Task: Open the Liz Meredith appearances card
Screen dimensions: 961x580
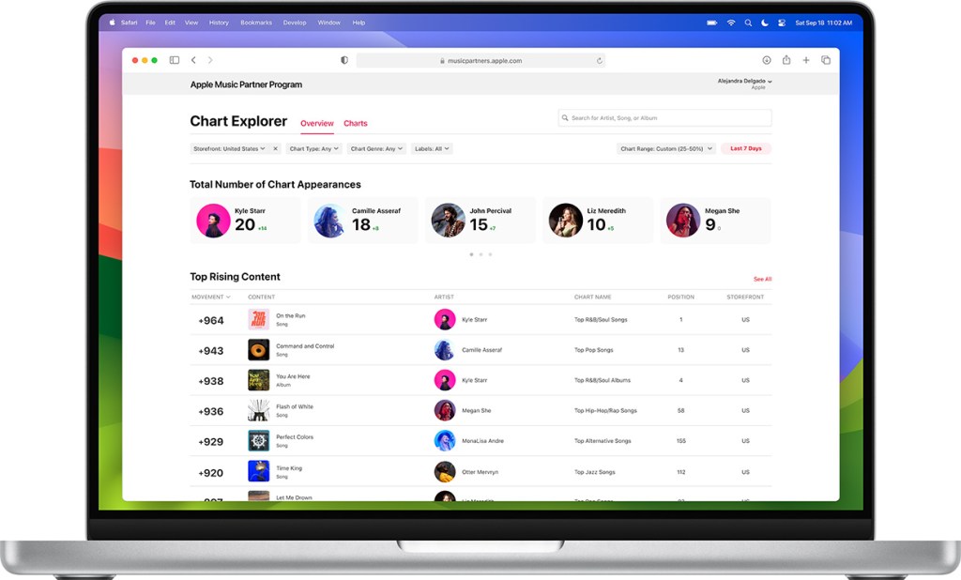Action: pos(598,221)
